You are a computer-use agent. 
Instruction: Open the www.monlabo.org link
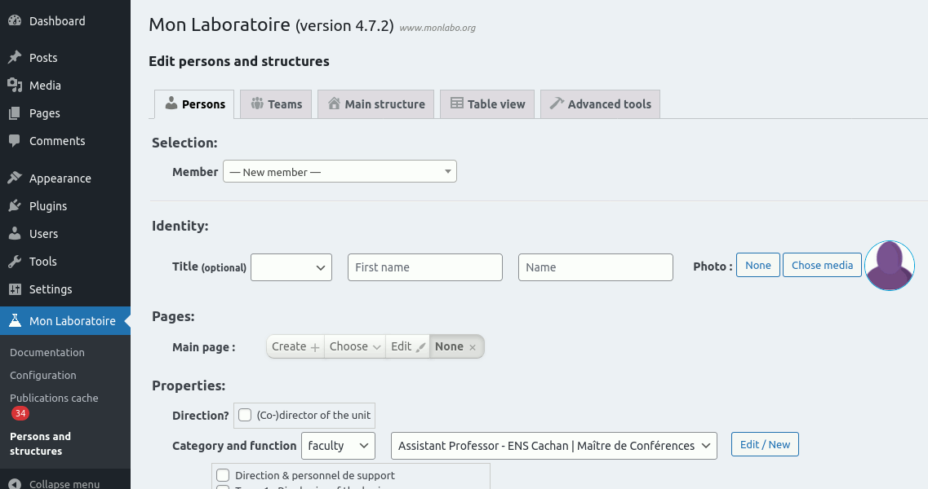(437, 28)
